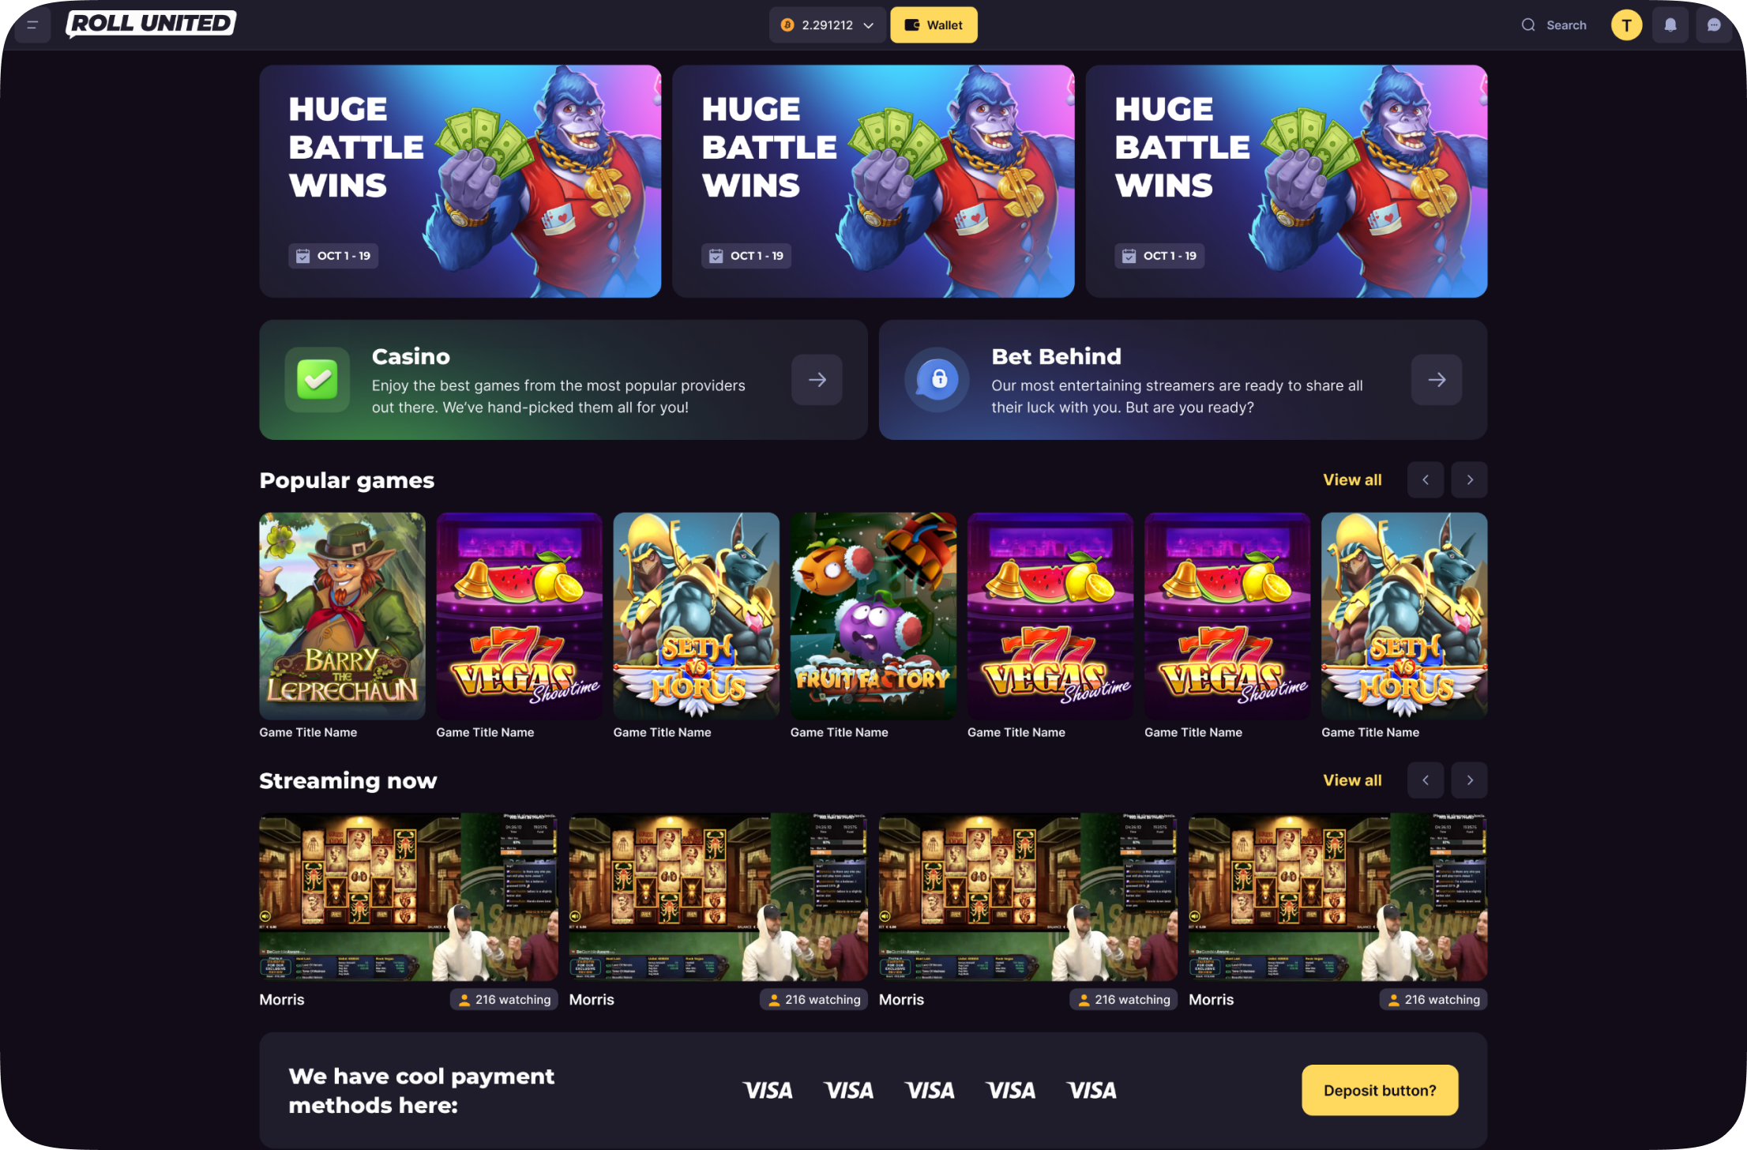The image size is (1747, 1150).
Task: Click the notification bell icon
Action: 1670,24
